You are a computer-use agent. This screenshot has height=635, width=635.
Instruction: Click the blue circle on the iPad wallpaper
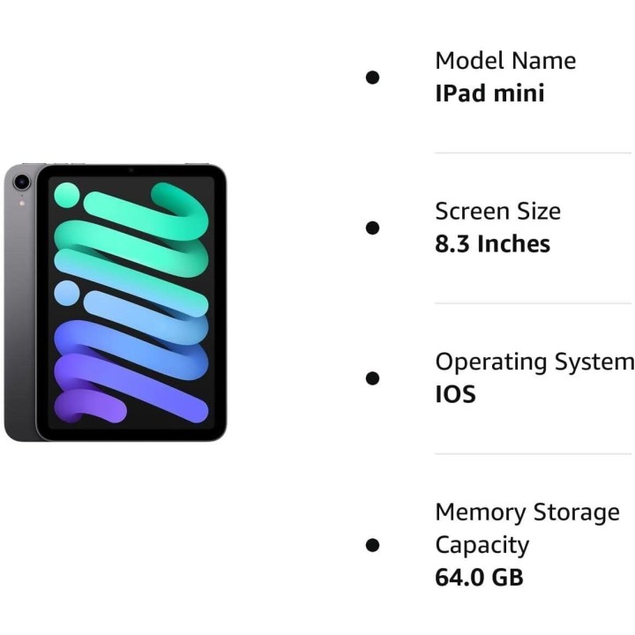click(66, 292)
